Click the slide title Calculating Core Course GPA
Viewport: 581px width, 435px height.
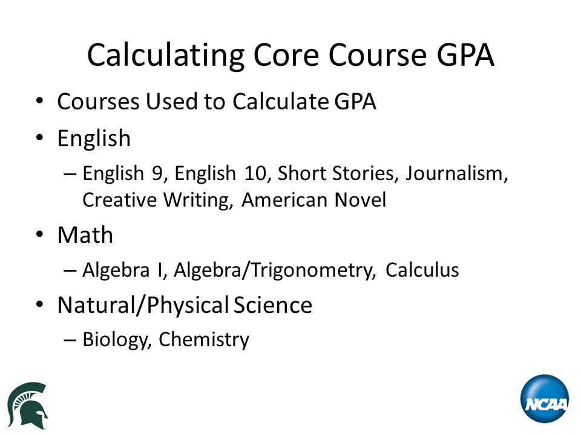pos(290,55)
